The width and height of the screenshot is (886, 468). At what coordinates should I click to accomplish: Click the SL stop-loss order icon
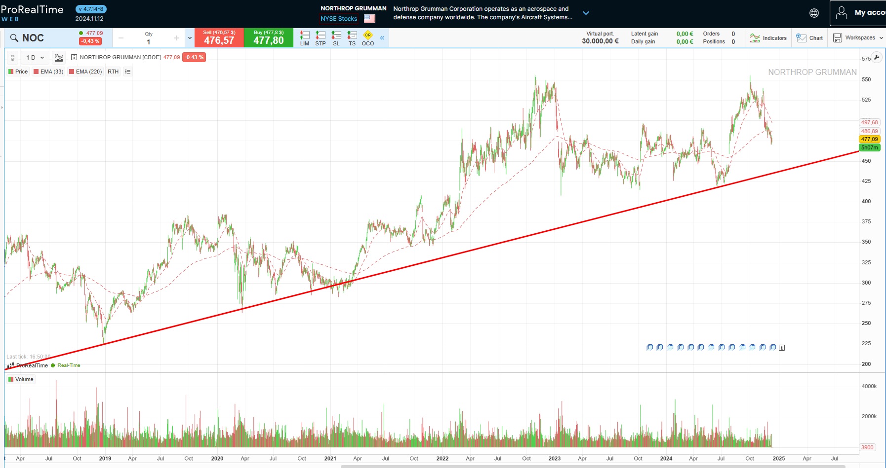click(x=336, y=36)
